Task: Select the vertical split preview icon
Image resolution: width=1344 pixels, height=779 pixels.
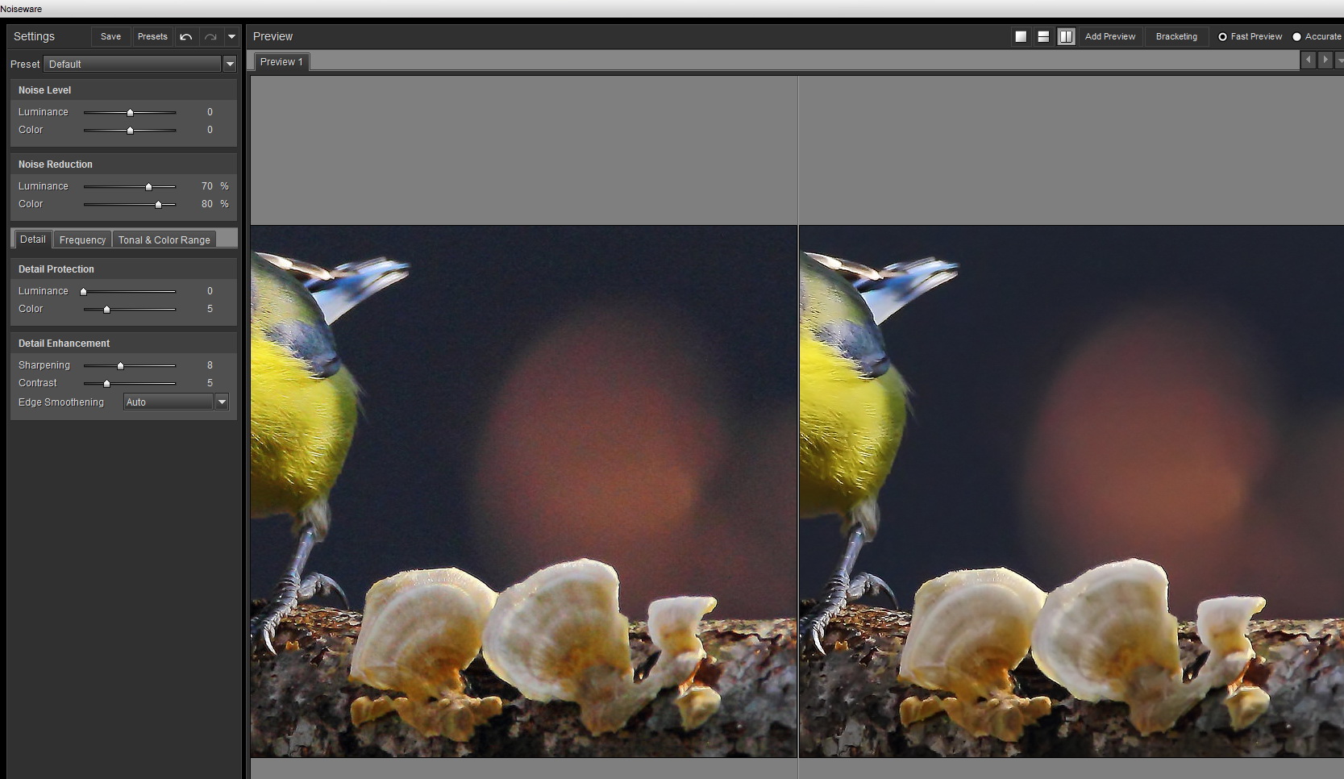Action: tap(1066, 36)
